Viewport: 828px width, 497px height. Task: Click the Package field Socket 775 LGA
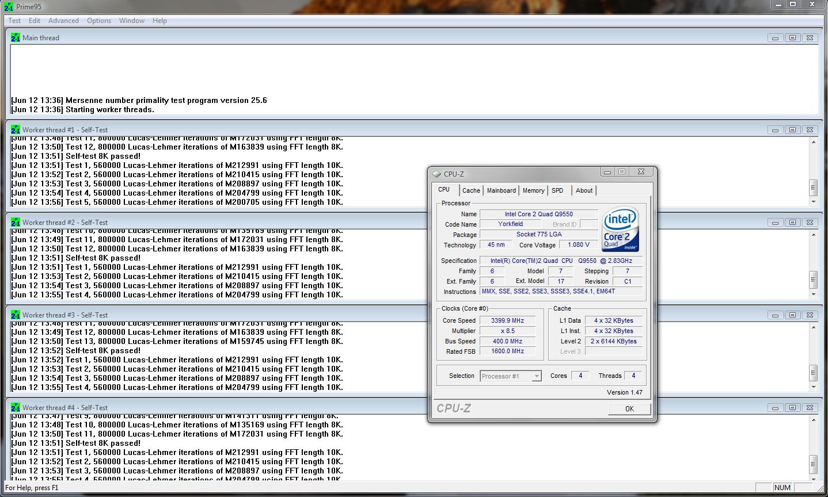(x=538, y=234)
